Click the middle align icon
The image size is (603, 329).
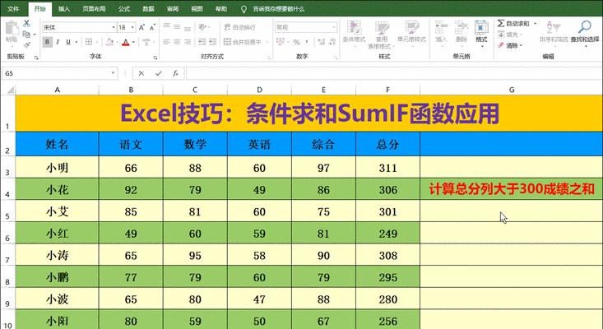[177, 27]
